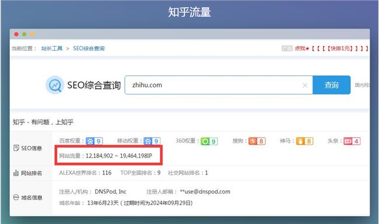This screenshot has width=379, height=224.
Task: Click the 百度权重 paw badge 9
Action: [94, 141]
